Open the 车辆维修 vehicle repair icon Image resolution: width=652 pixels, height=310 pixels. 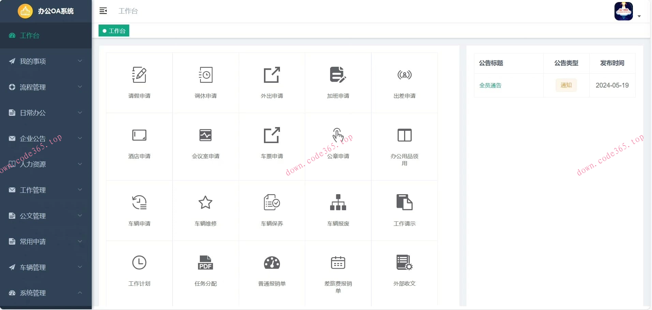point(205,210)
